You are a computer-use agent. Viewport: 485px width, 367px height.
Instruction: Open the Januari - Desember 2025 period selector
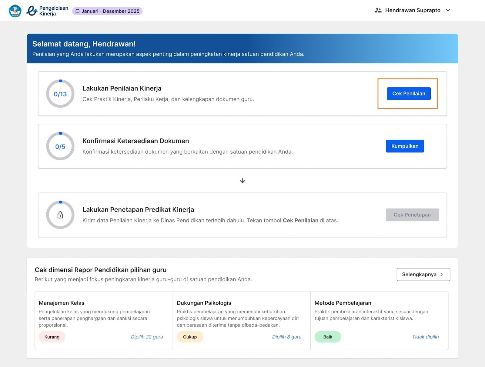pyautogui.click(x=107, y=11)
